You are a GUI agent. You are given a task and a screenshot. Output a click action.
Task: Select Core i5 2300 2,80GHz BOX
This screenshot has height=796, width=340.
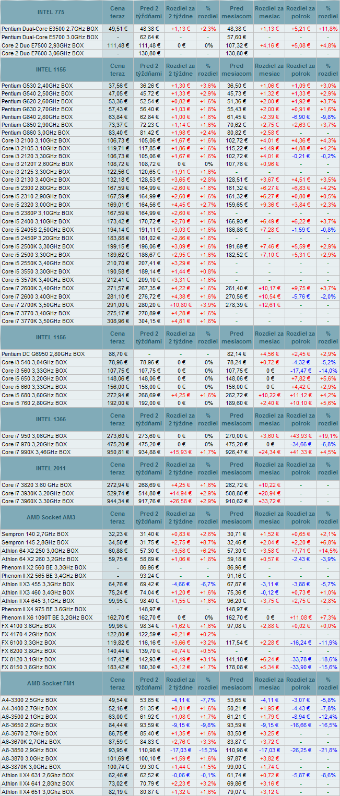point(36,188)
